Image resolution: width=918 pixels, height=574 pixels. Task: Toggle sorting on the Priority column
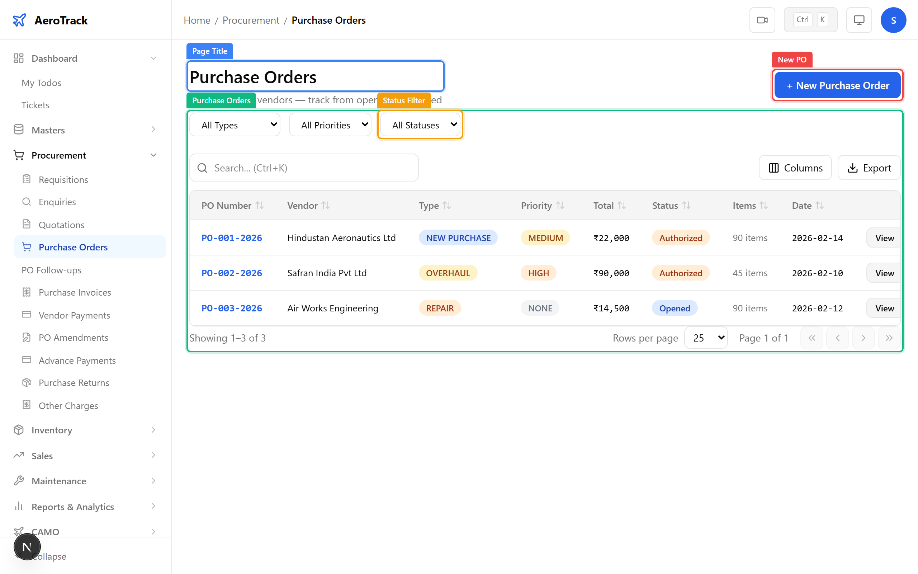point(561,205)
